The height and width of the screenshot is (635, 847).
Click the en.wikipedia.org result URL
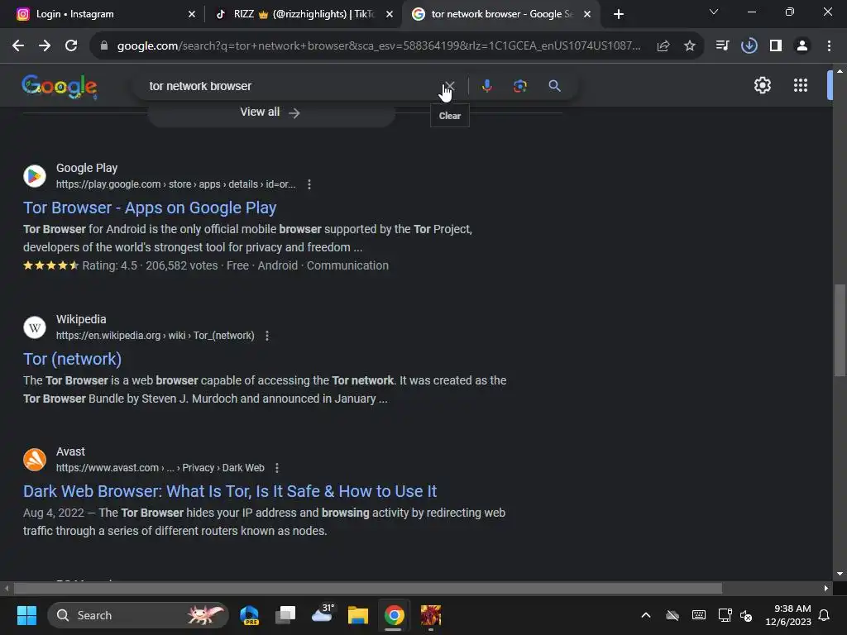(x=155, y=336)
